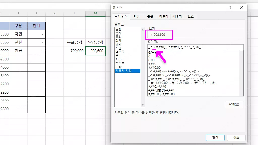The width and height of the screenshot is (258, 145).
Task: Click cell containing 700,000
Action: (75, 51)
